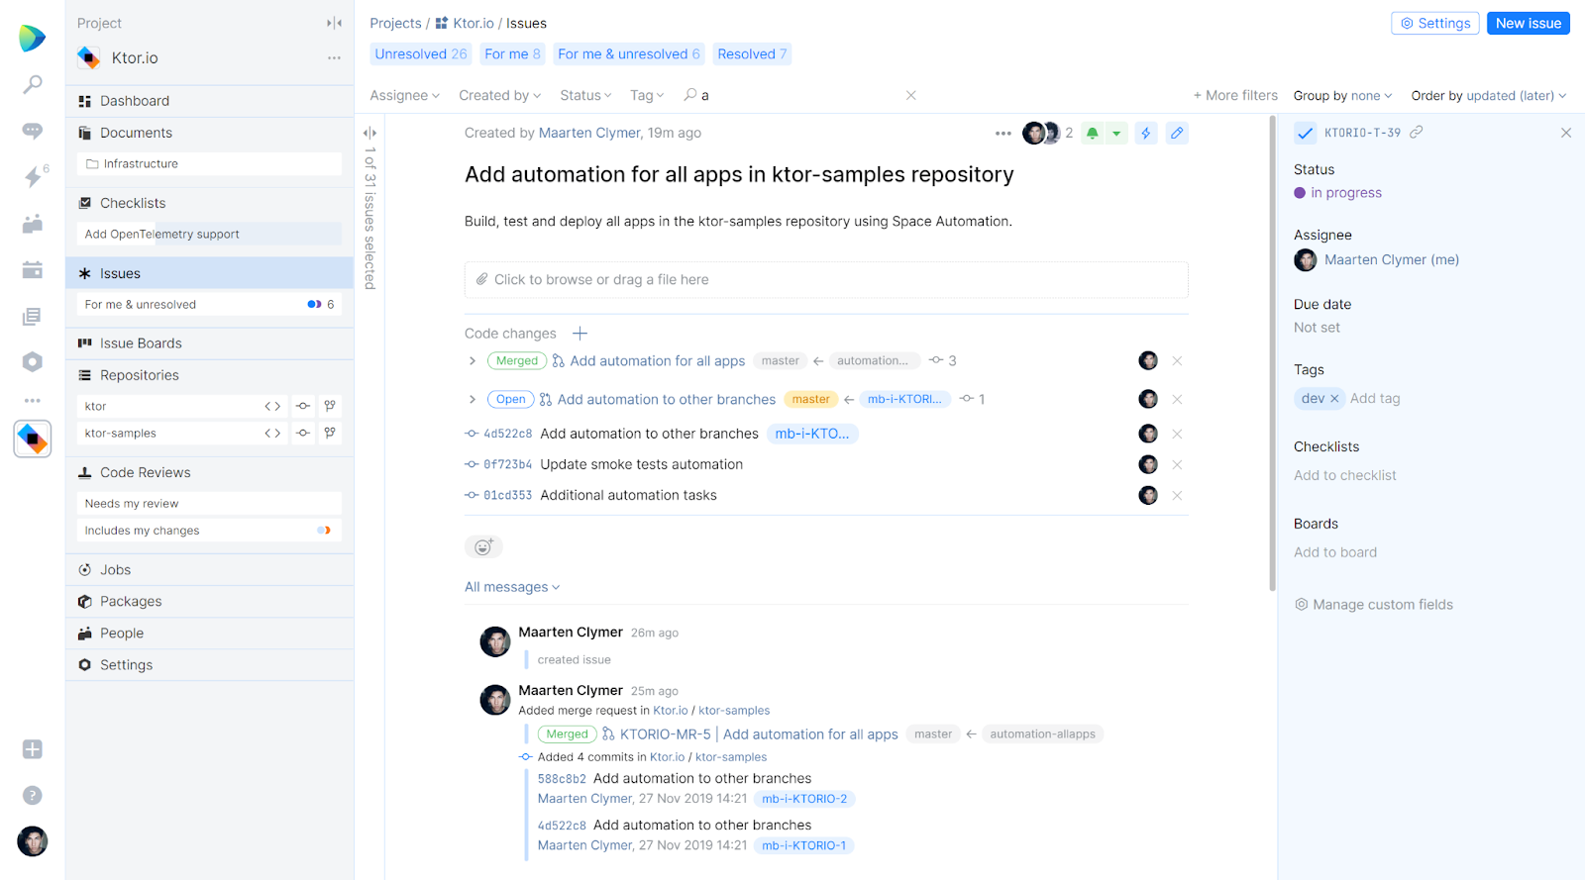Click the file drop area to browse
This screenshot has width=1585, height=880.
[826, 279]
